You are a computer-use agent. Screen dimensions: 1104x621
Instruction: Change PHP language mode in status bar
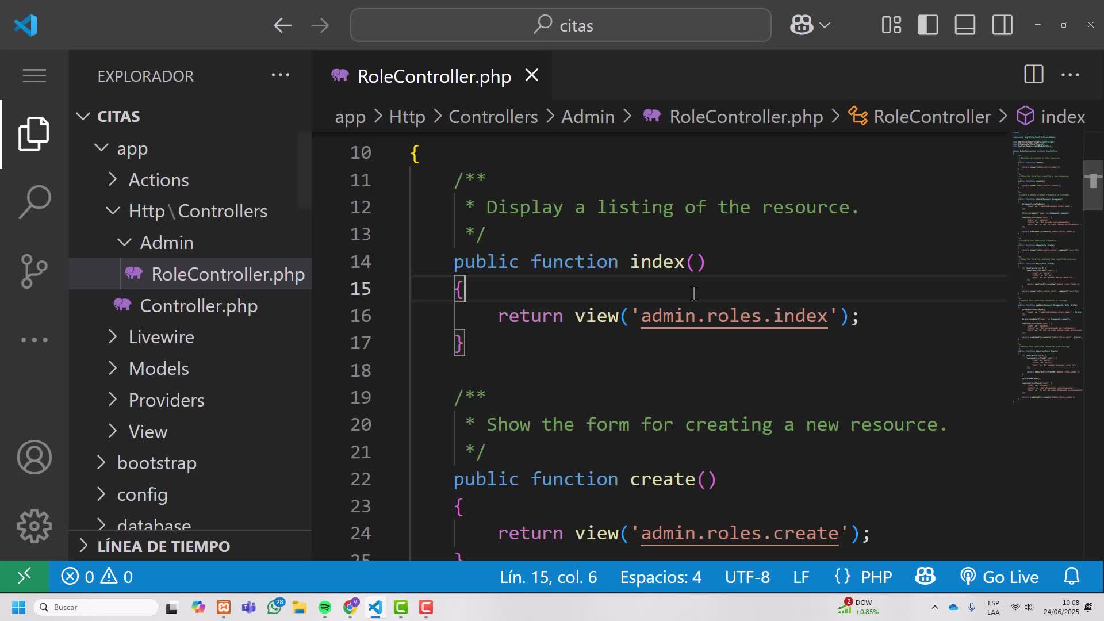click(863, 577)
